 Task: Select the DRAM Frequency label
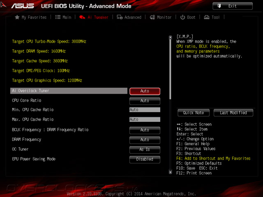tap(26, 140)
